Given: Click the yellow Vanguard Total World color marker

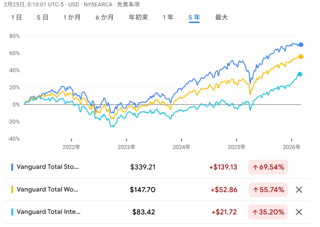Looking at the screenshot, I should coord(12,189).
